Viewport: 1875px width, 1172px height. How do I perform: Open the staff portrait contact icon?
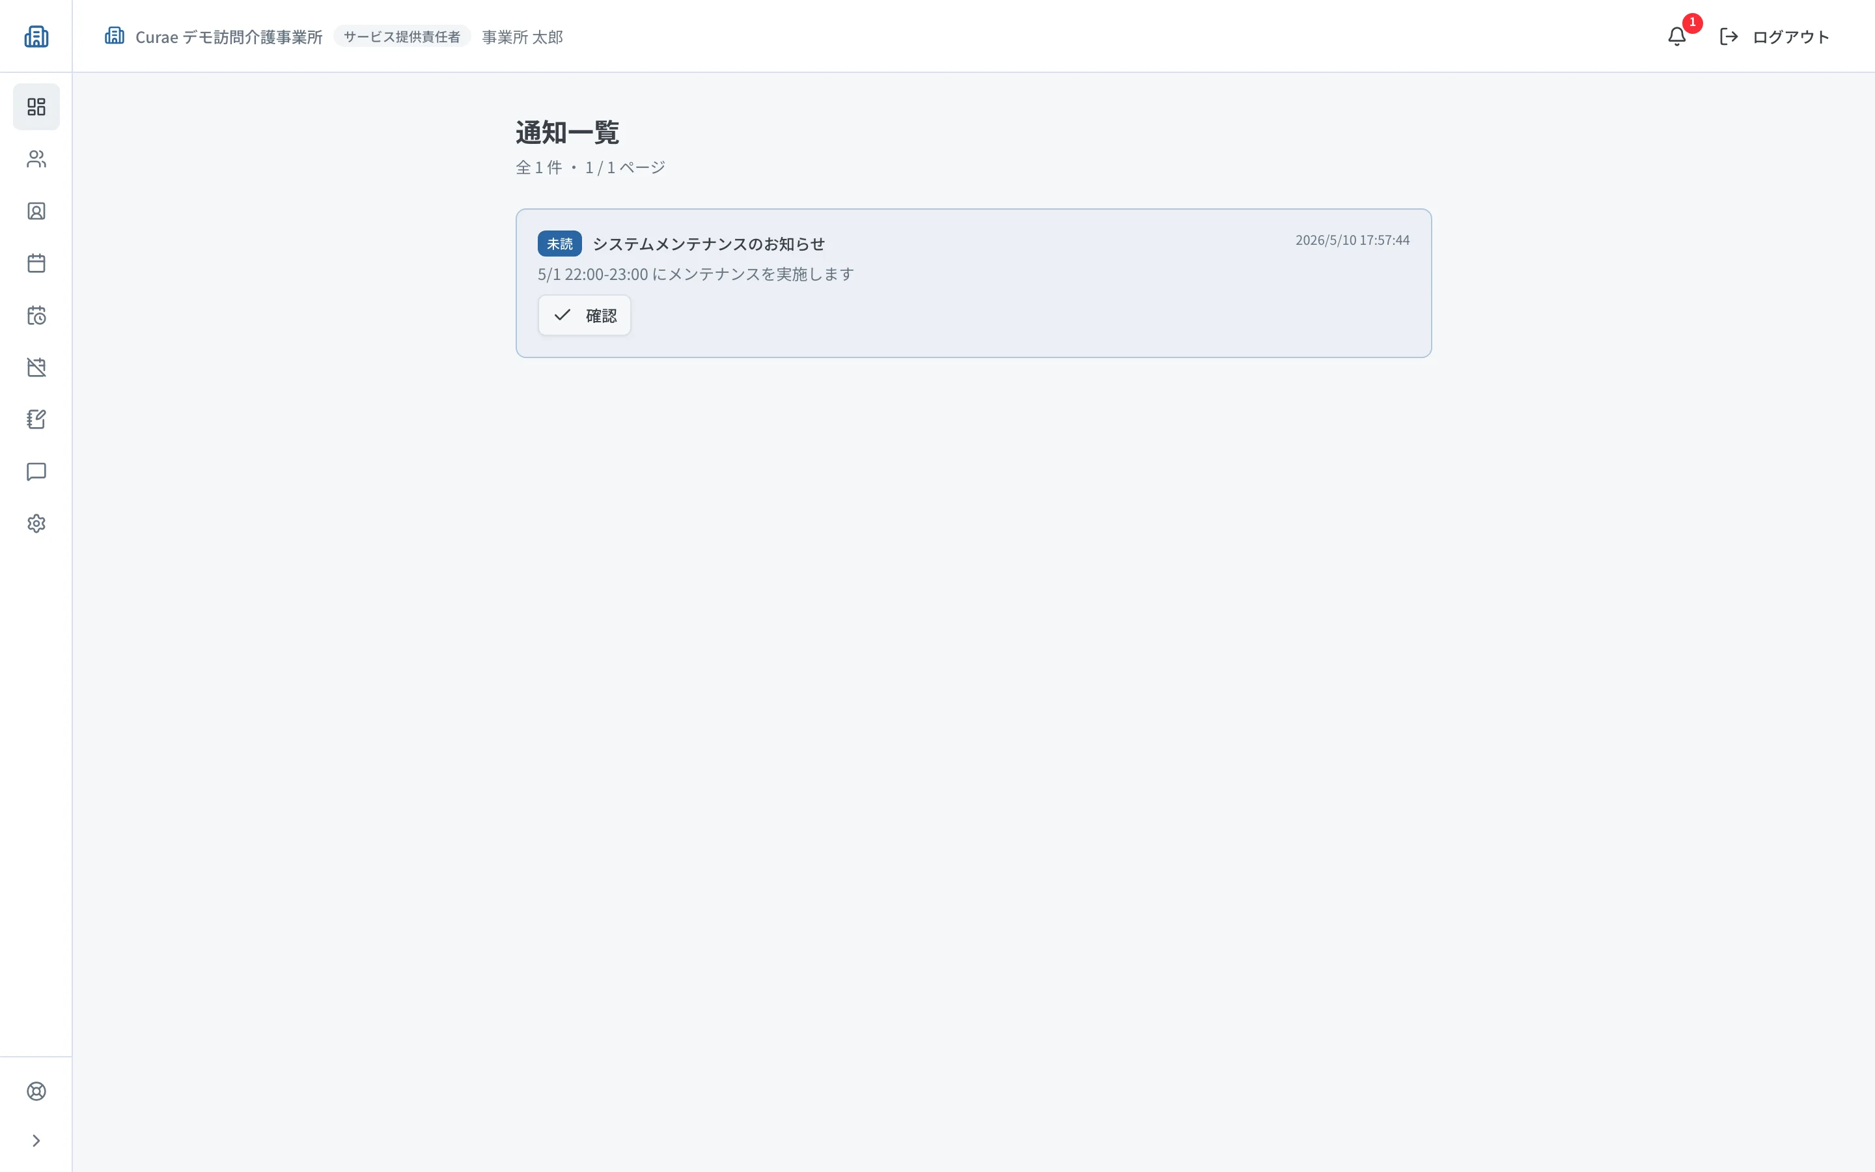click(36, 211)
